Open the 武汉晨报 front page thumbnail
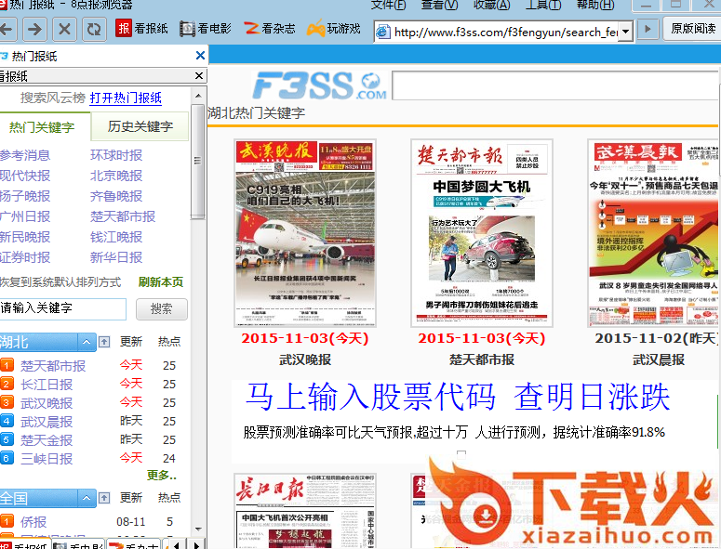The height and width of the screenshot is (549, 721). pos(654,233)
